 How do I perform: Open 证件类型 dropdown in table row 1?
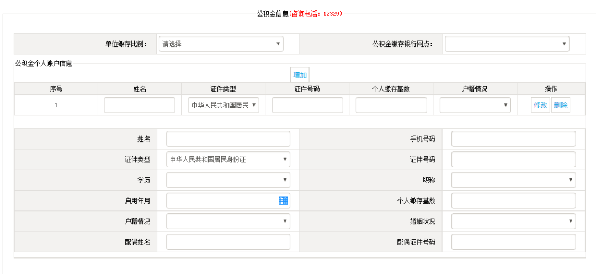[223, 105]
